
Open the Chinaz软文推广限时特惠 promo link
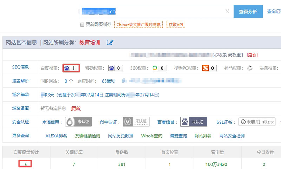[138, 25]
